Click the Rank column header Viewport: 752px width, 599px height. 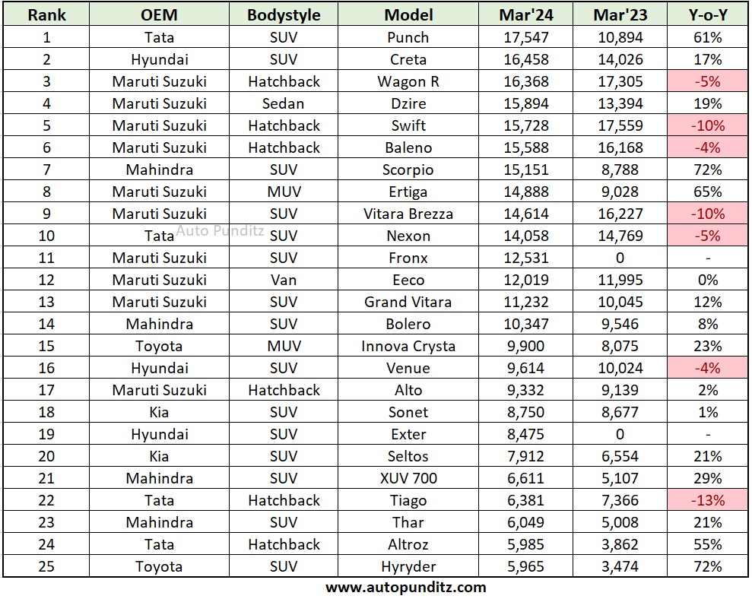46,14
